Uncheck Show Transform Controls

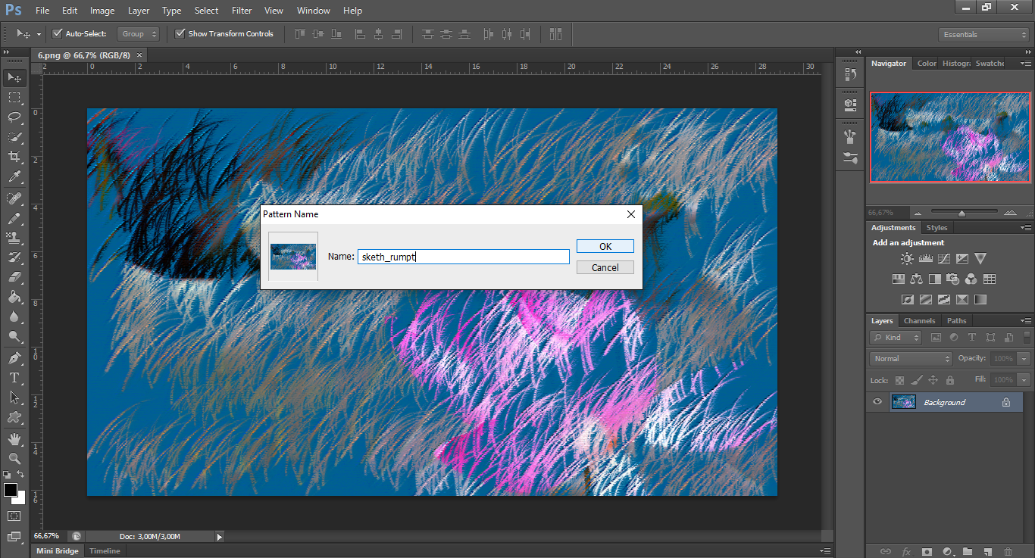[x=180, y=33]
